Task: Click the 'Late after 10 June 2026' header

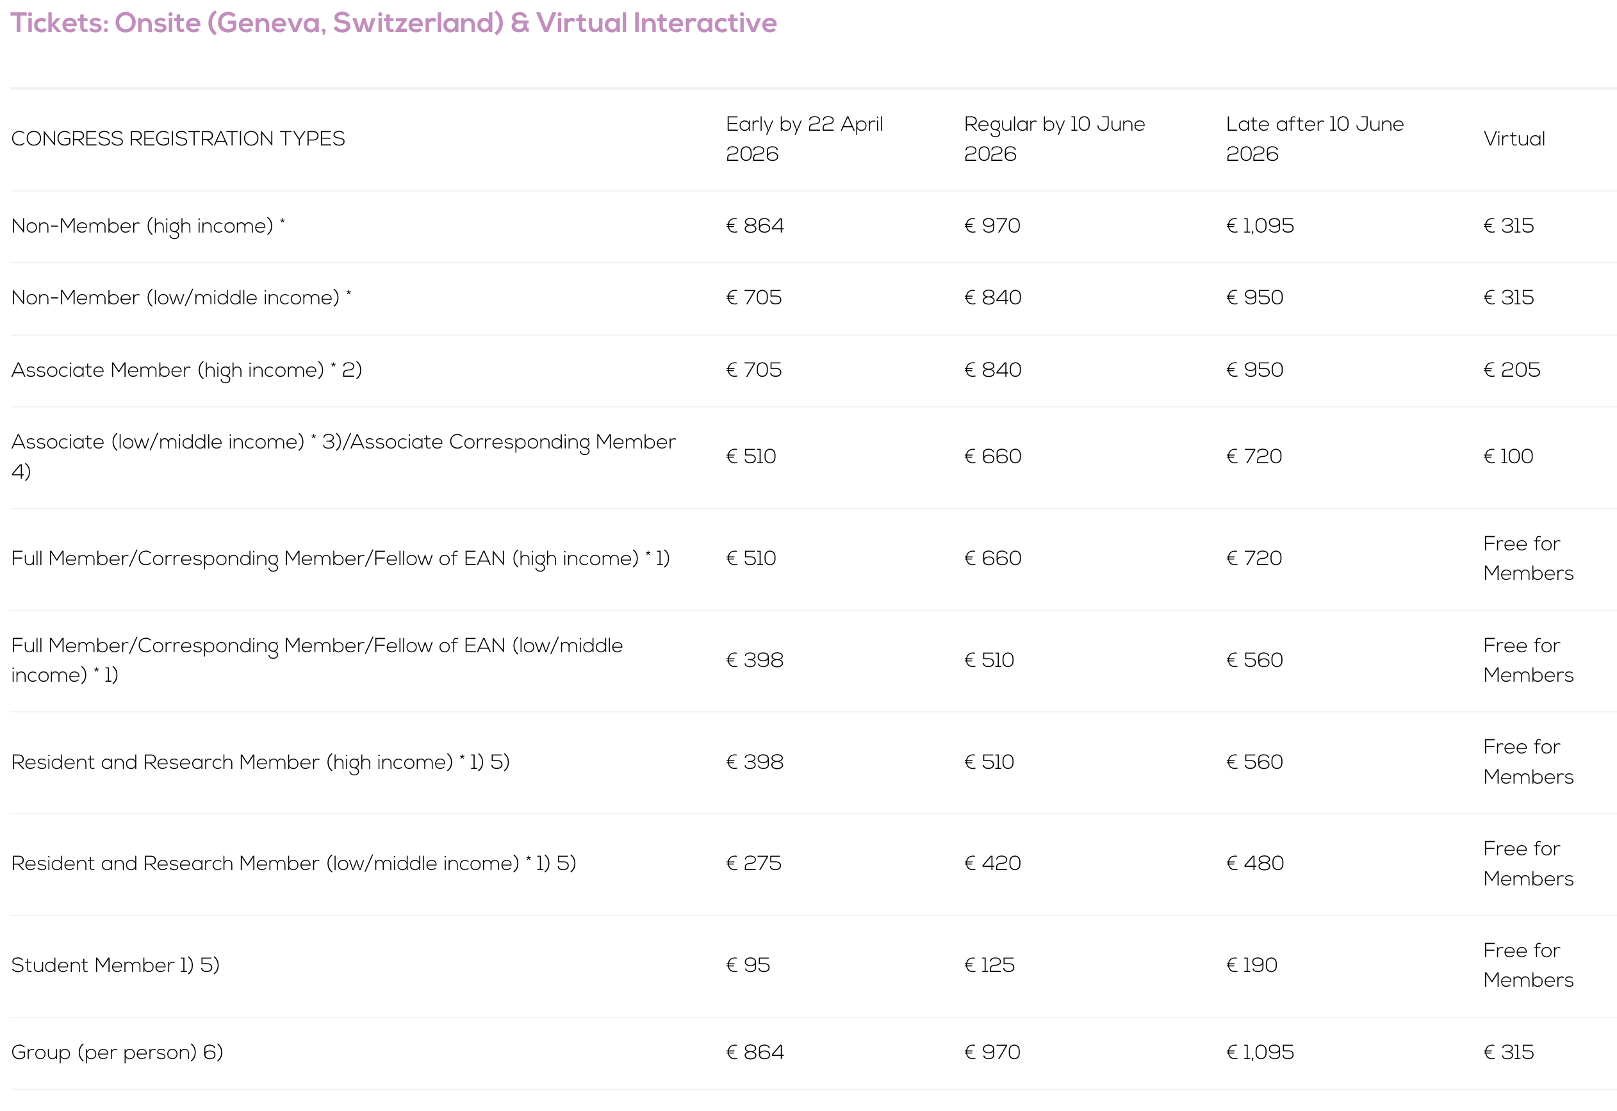Action: click(x=1314, y=138)
